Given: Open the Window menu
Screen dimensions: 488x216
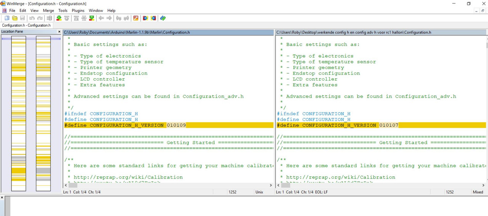Looking at the screenshot, I should coord(96,10).
